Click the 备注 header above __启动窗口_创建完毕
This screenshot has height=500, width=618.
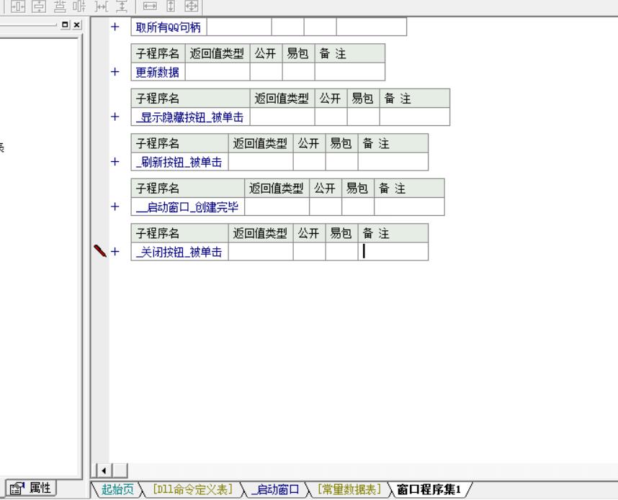(x=409, y=188)
